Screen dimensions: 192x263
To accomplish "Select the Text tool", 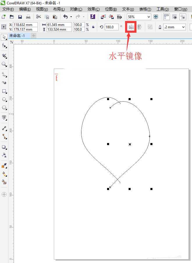I will (x=4, y=117).
